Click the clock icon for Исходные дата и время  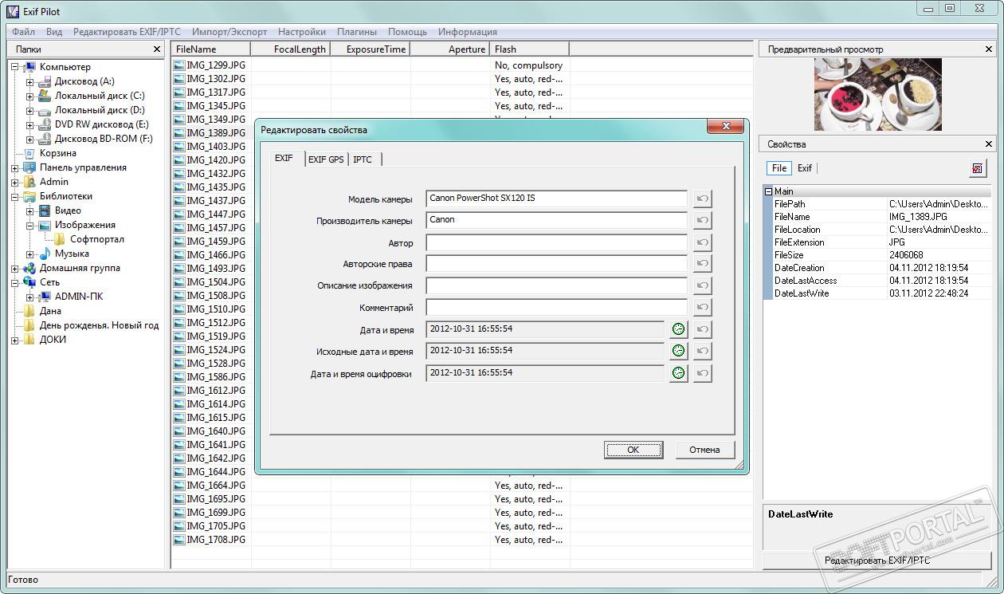pos(678,351)
